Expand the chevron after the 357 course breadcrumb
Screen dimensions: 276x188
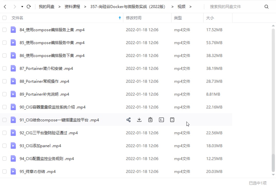[x=172, y=7]
